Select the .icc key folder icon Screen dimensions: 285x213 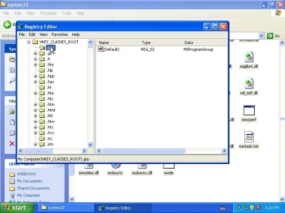coord(42,138)
